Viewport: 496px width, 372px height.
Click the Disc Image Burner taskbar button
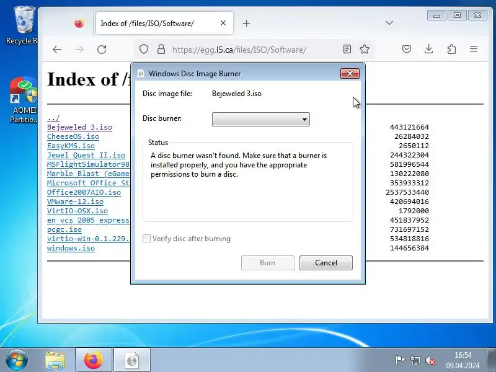click(132, 360)
